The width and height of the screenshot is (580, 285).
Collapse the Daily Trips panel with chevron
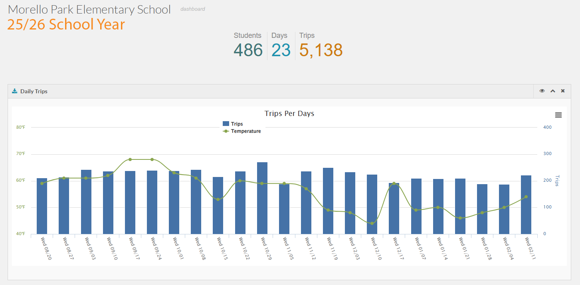tap(553, 91)
